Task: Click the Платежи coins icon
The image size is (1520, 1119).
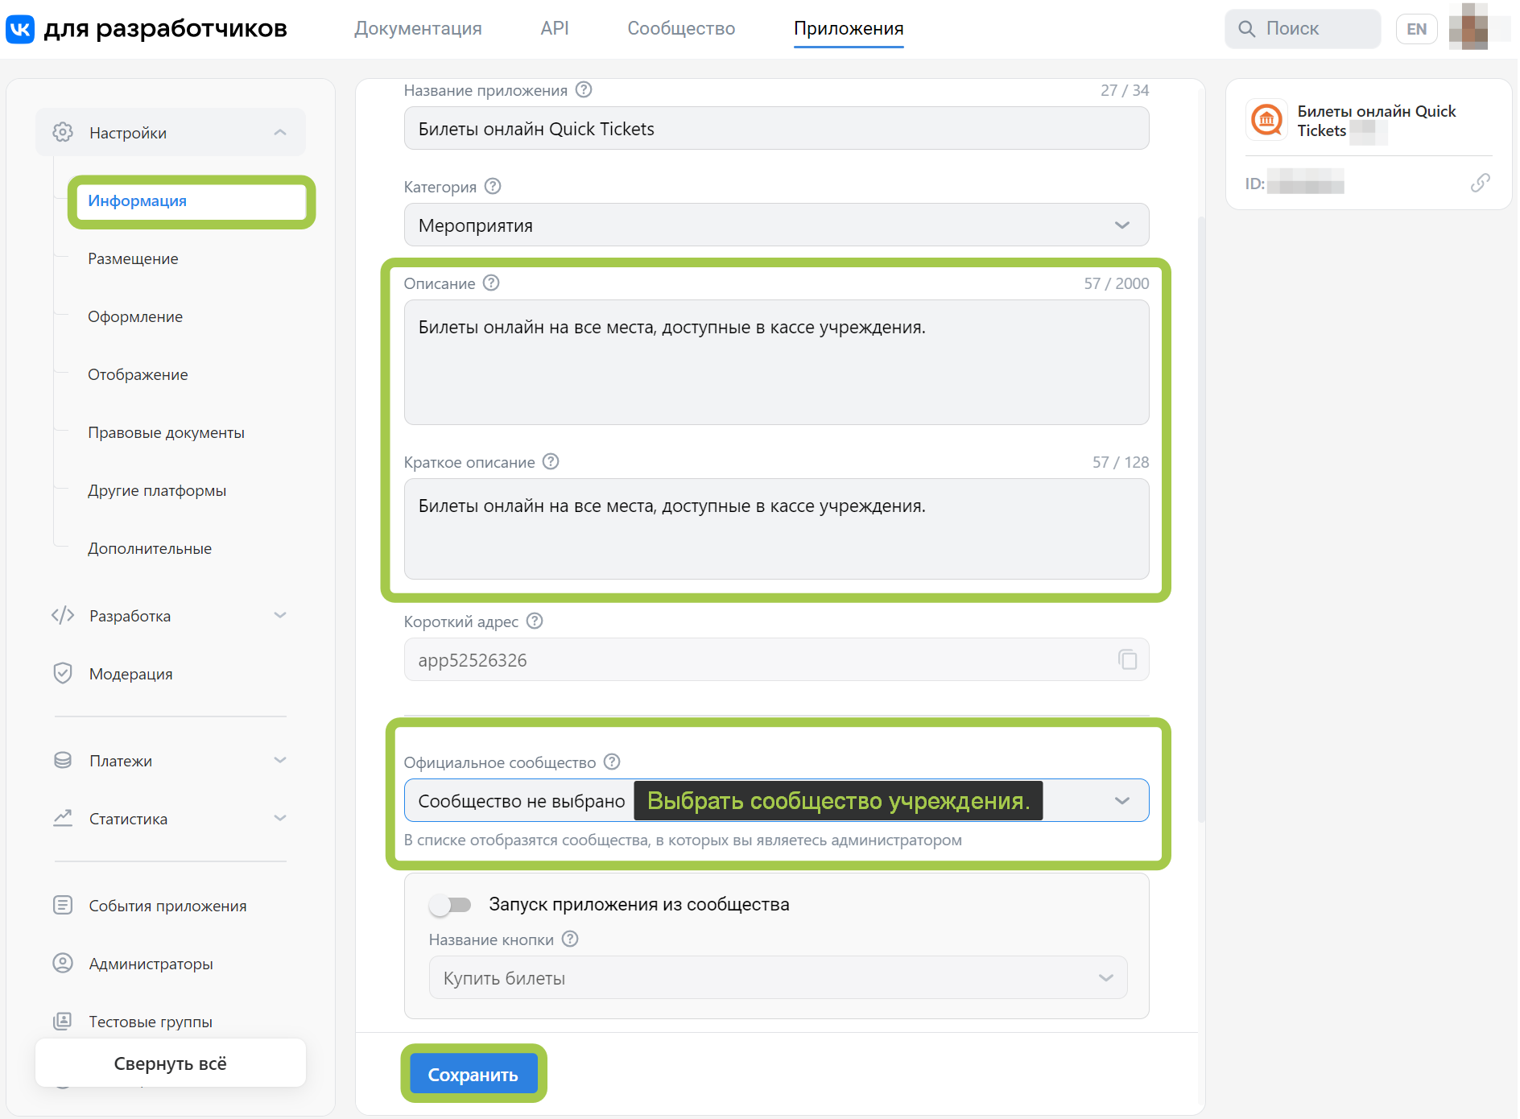Action: point(63,760)
